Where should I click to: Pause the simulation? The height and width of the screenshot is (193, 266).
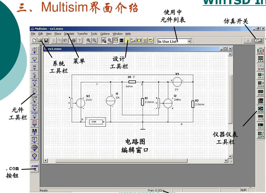pyautogui.click(x=248, y=40)
